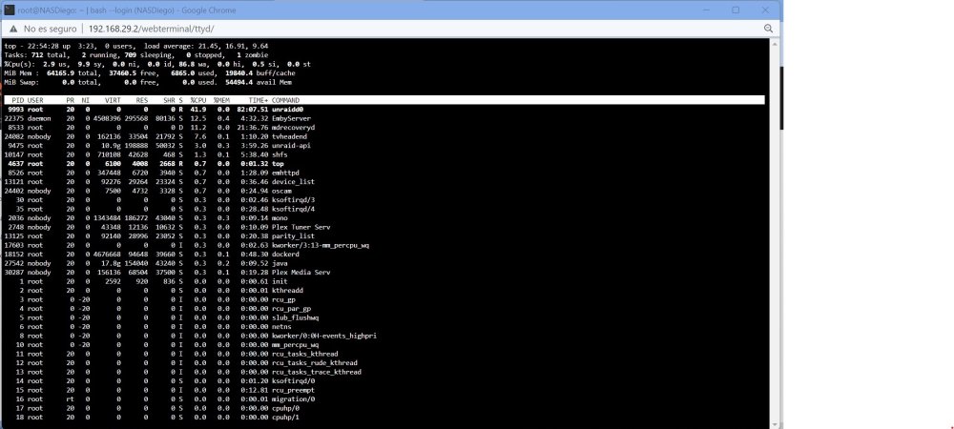Select the Plex Media Serv process
Image resolution: width=954 pixels, height=429 pixels.
coord(301,273)
